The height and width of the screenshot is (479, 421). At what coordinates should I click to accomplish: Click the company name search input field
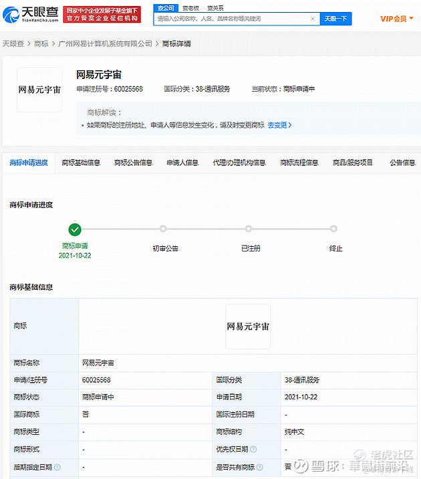(x=231, y=19)
